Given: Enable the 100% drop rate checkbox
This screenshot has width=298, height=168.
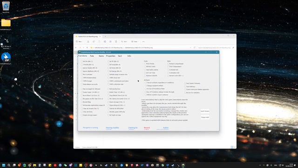Looking at the screenshot, I should click(108, 78).
